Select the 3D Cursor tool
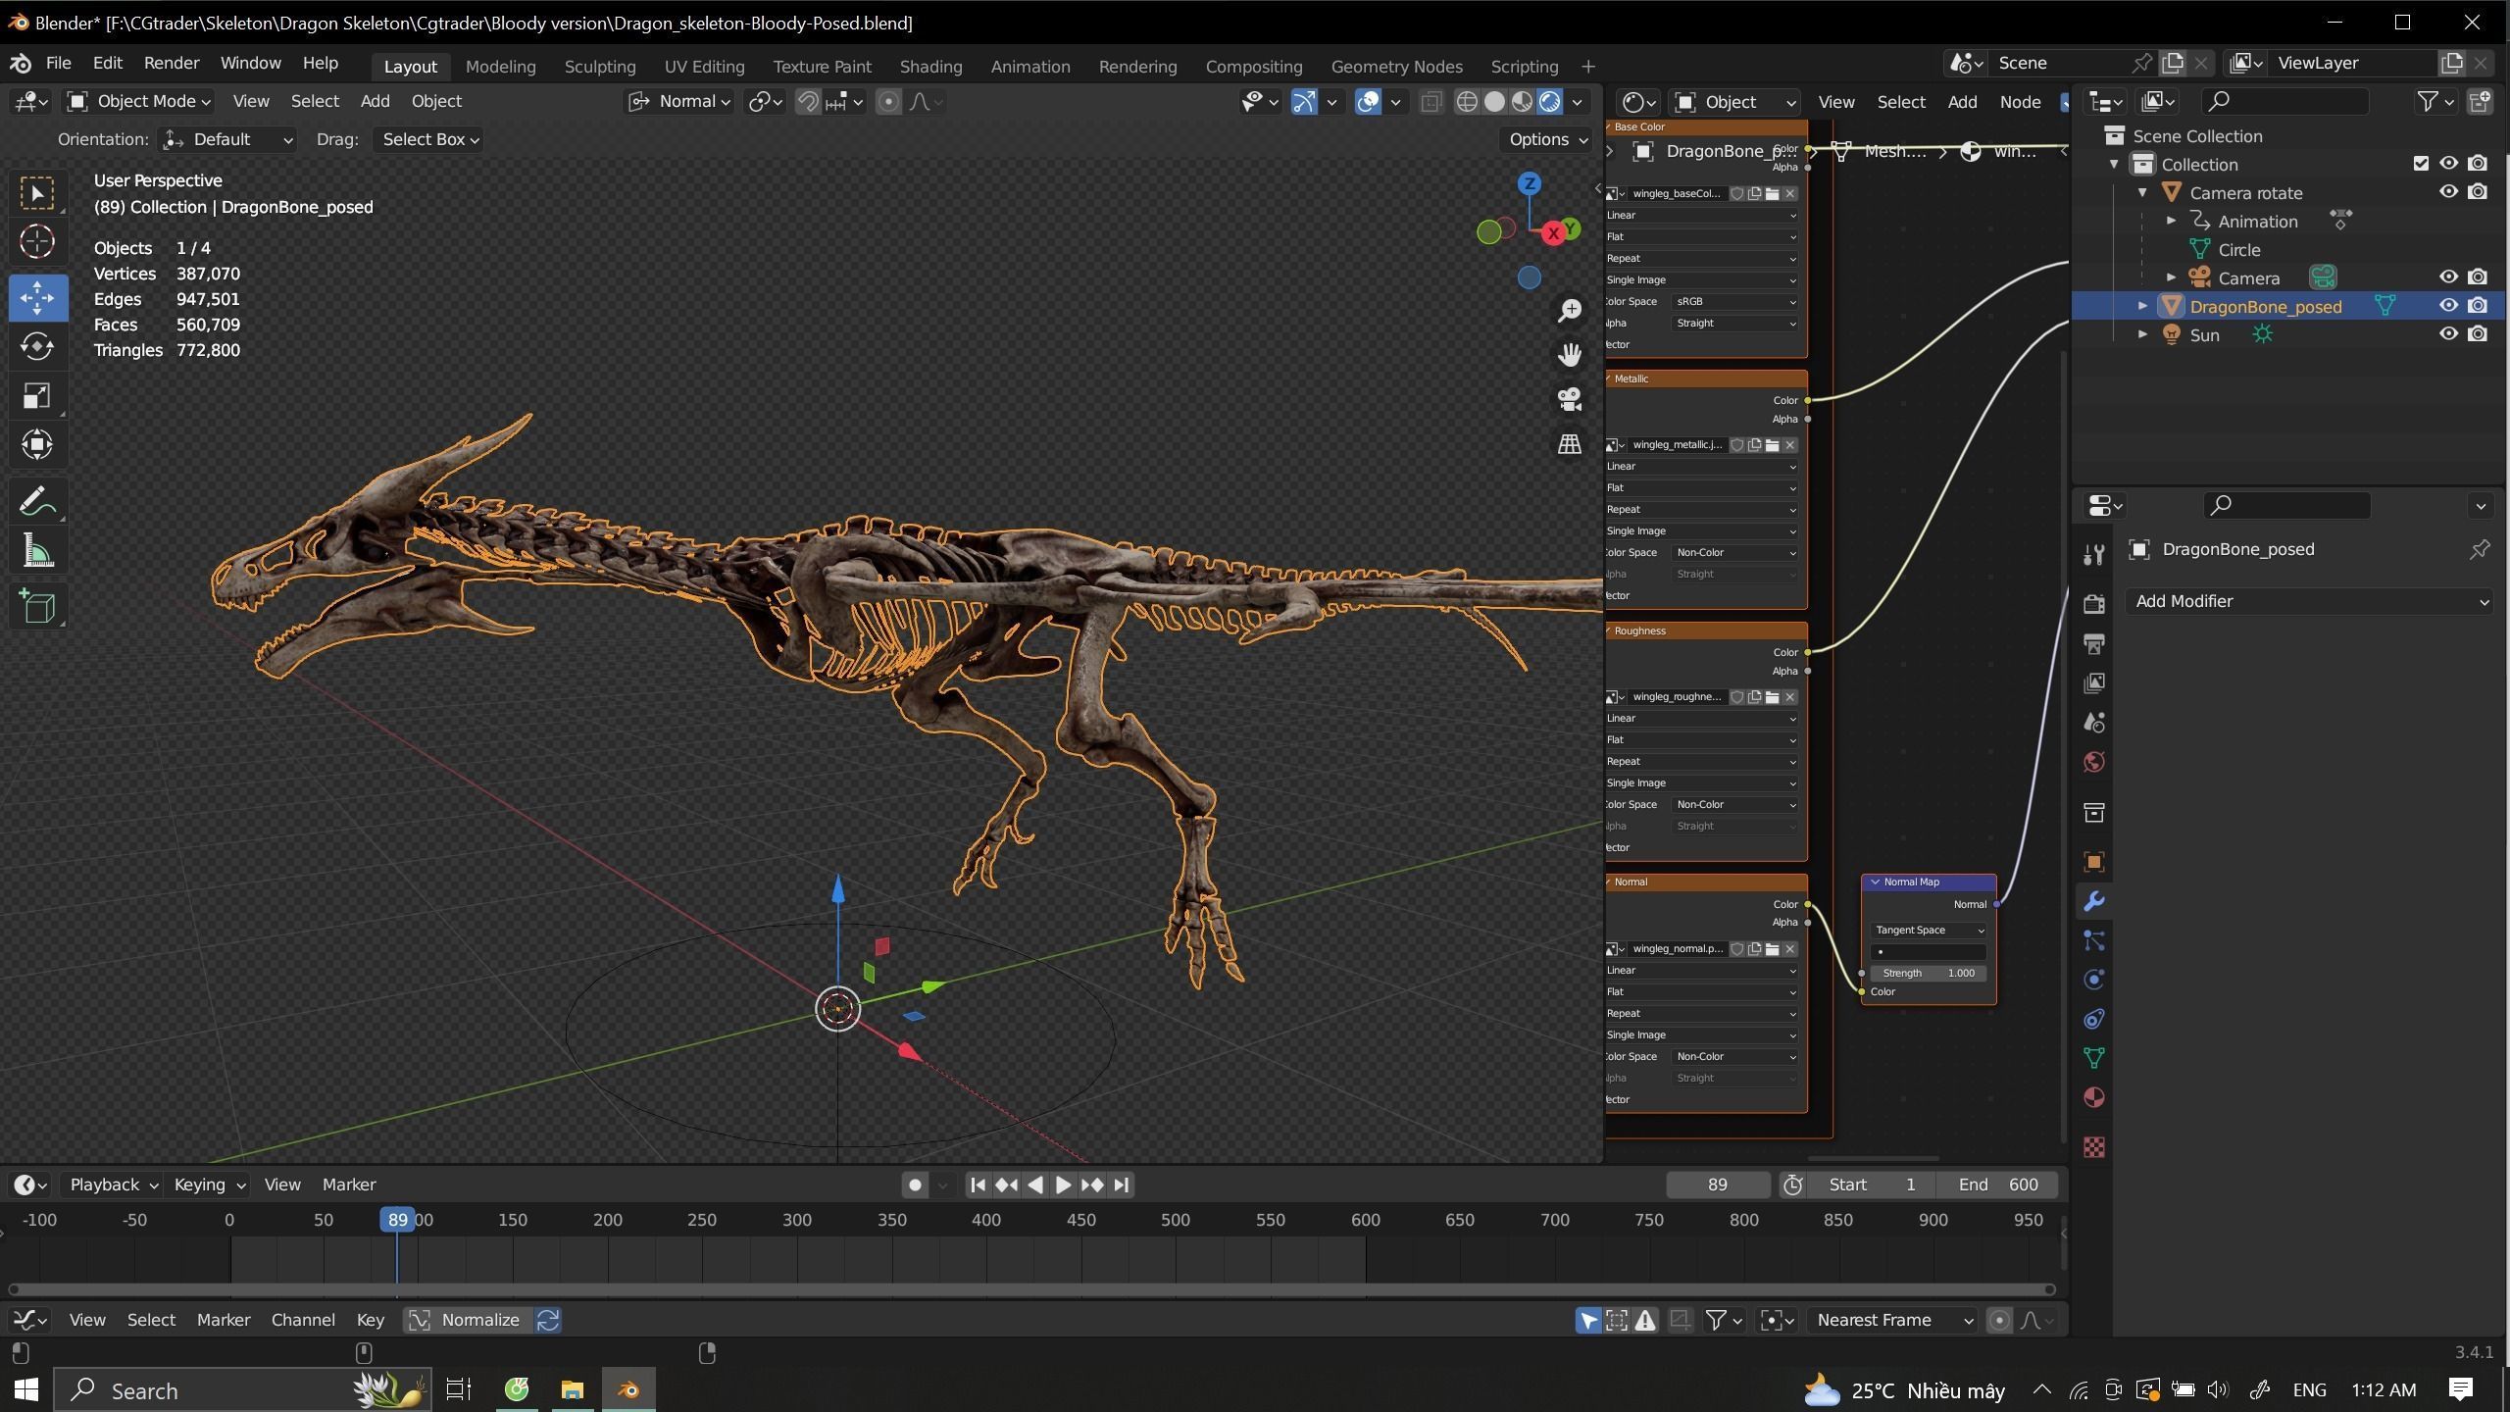Image resolution: width=2510 pixels, height=1412 pixels. pyautogui.click(x=38, y=242)
